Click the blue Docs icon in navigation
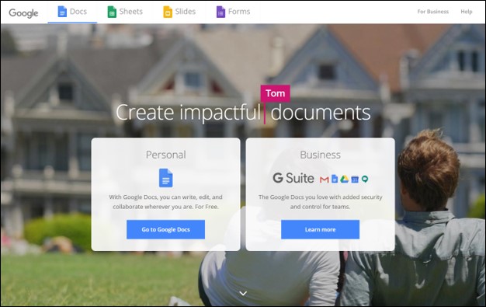This screenshot has width=486, height=307. coord(62,12)
